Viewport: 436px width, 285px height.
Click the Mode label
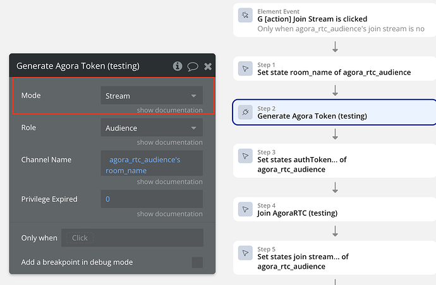pyautogui.click(x=31, y=95)
